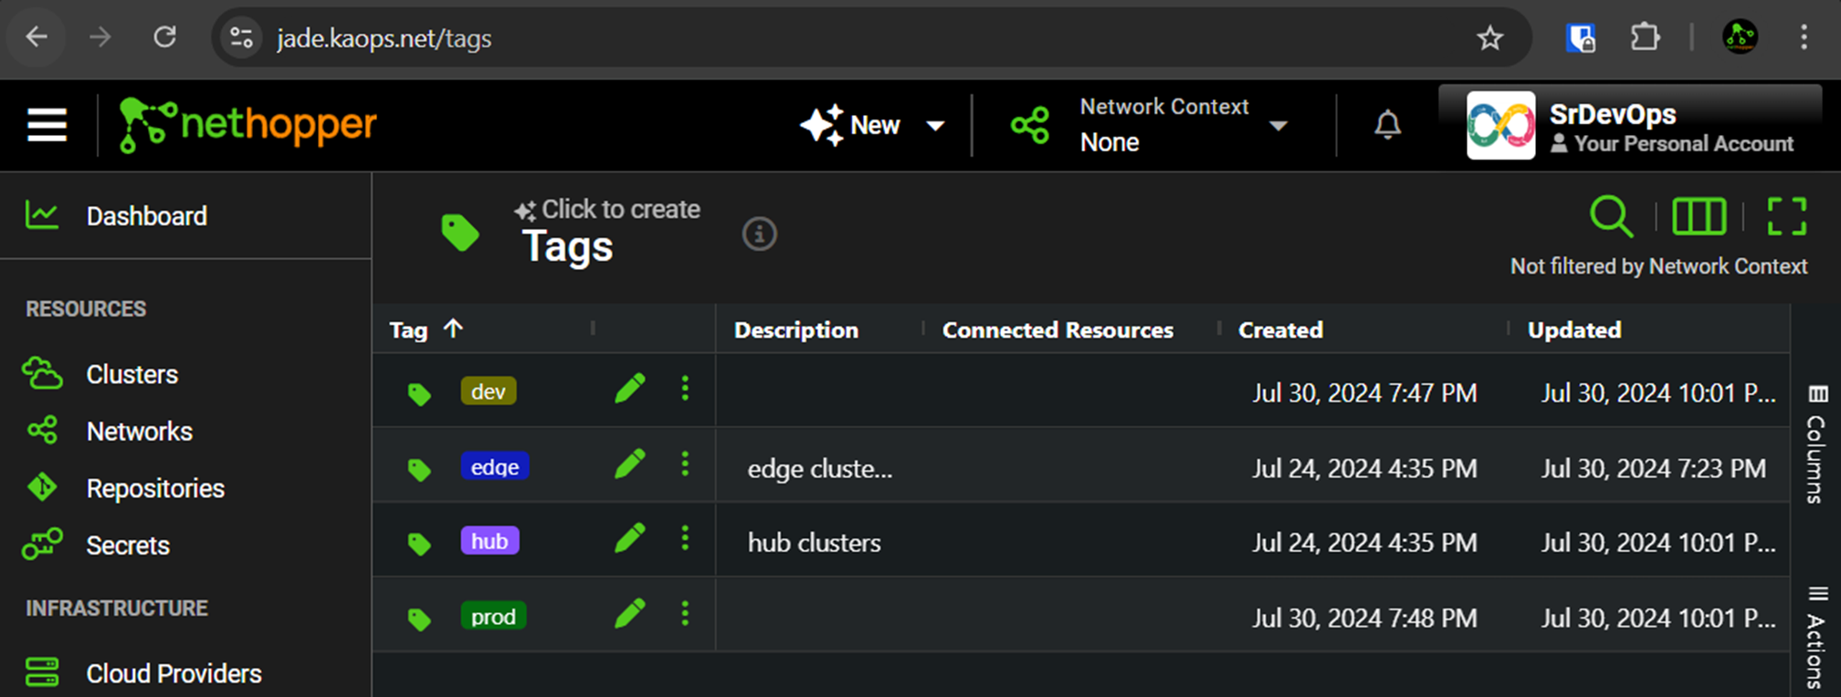Image resolution: width=1841 pixels, height=697 pixels.
Task: Open the New creation menu
Action: pos(872,125)
